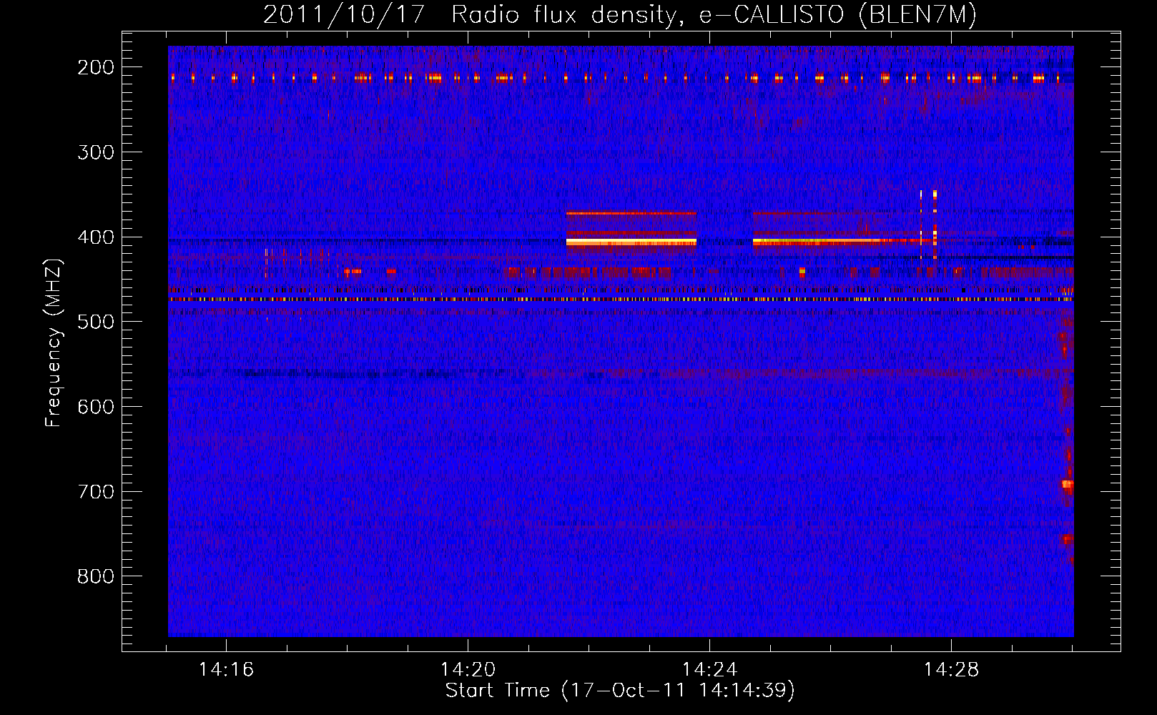
Task: Click the 600 frequency tick label
Action: coord(96,407)
